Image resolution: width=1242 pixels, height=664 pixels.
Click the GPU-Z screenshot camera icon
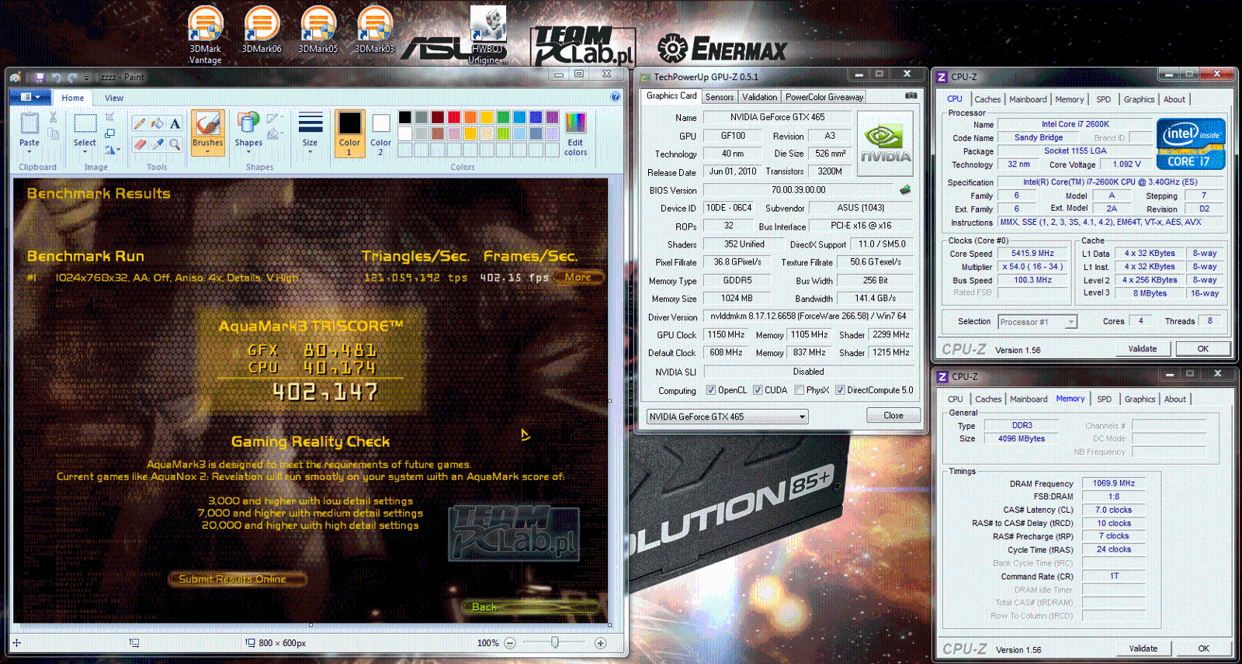click(911, 95)
